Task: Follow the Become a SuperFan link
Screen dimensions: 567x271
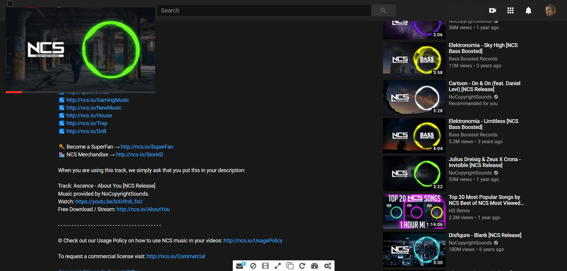Action: click(x=147, y=147)
